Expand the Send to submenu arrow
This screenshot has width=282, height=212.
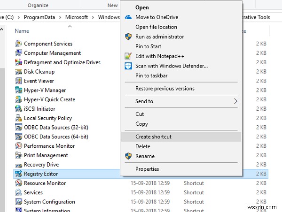(235, 101)
